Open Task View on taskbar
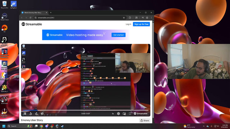230x129 pixels. 36,126
